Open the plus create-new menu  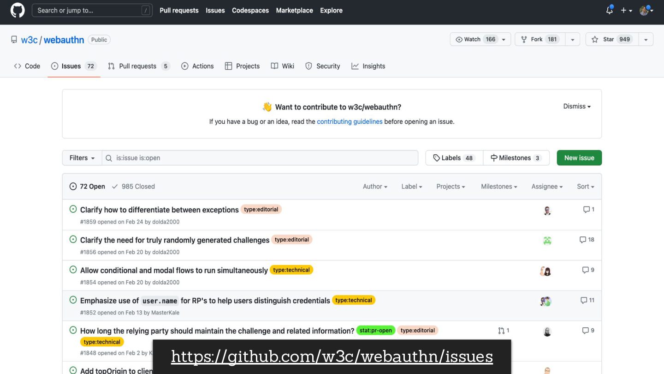point(626,10)
